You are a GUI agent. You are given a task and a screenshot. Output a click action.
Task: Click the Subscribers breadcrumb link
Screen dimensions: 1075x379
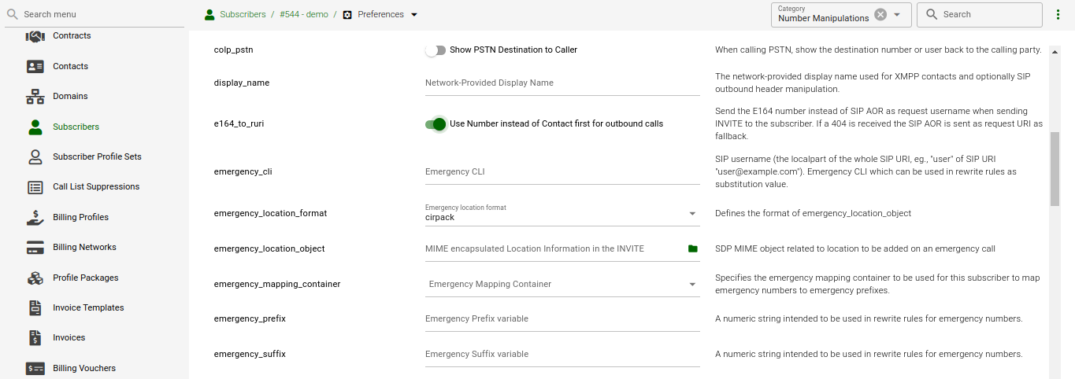pos(243,14)
